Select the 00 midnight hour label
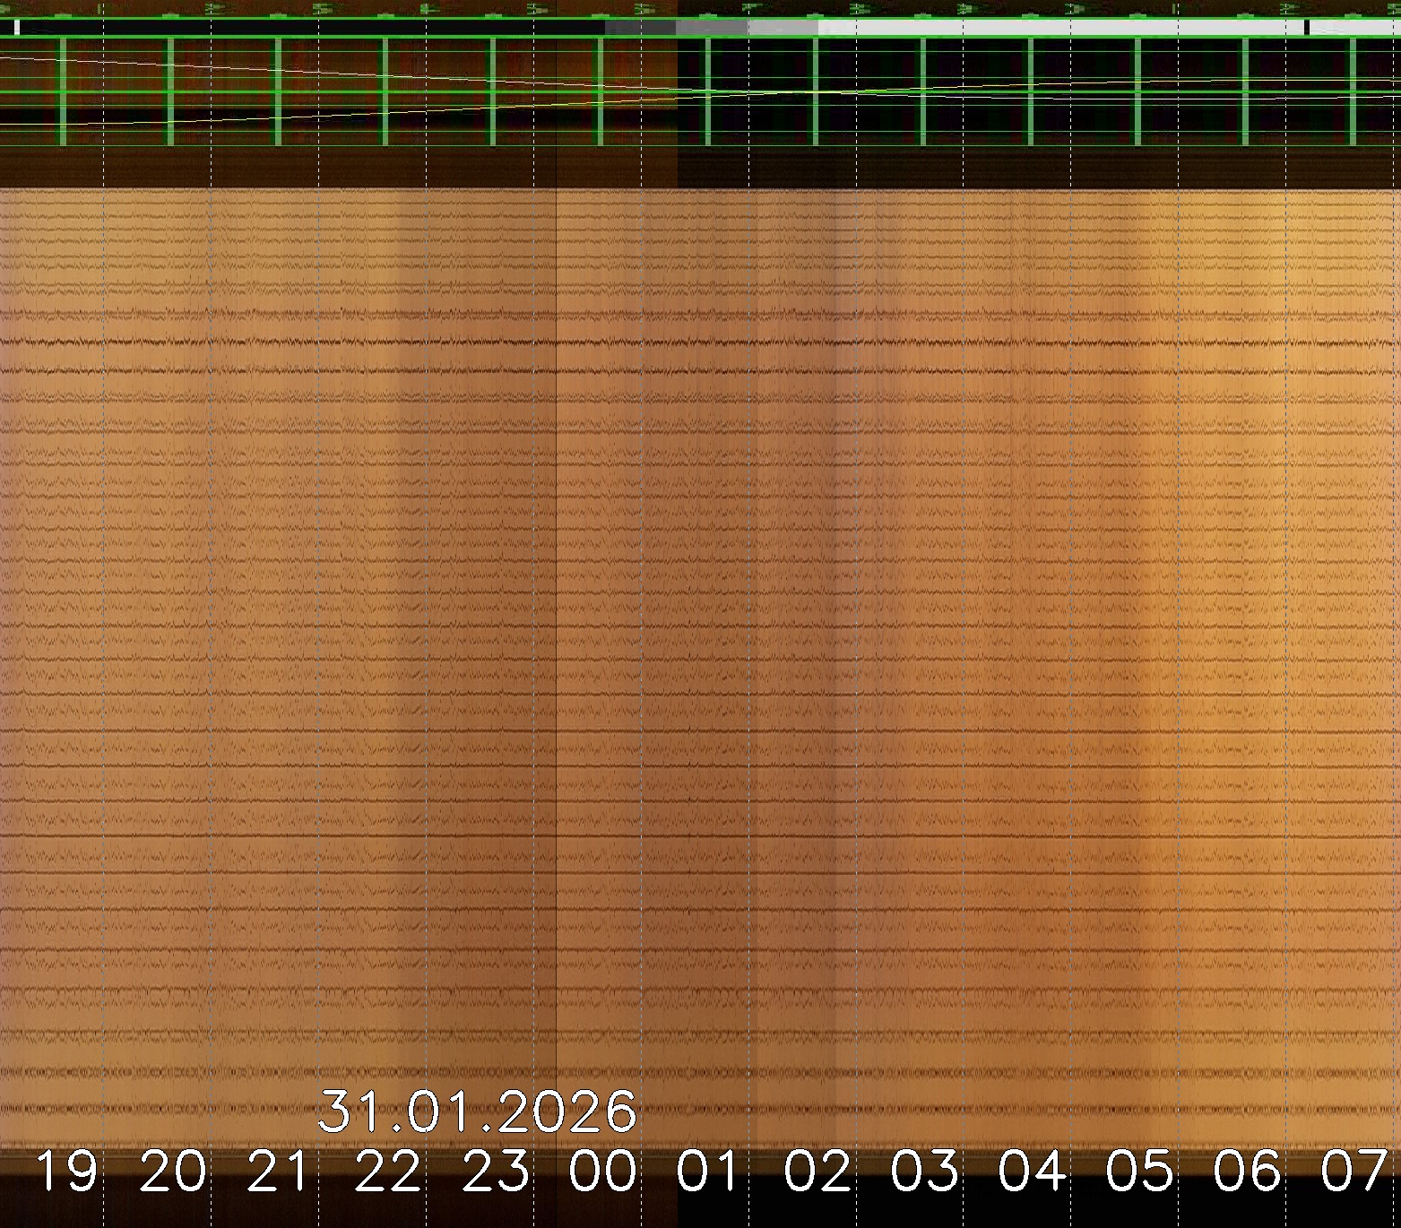The height and width of the screenshot is (1228, 1401). 603,1172
